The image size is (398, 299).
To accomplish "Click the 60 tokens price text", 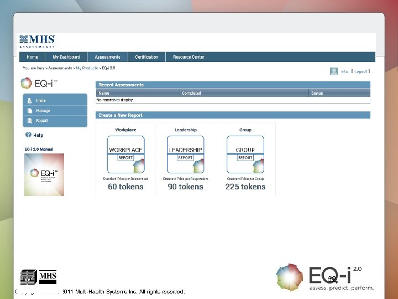I will 125,187.
